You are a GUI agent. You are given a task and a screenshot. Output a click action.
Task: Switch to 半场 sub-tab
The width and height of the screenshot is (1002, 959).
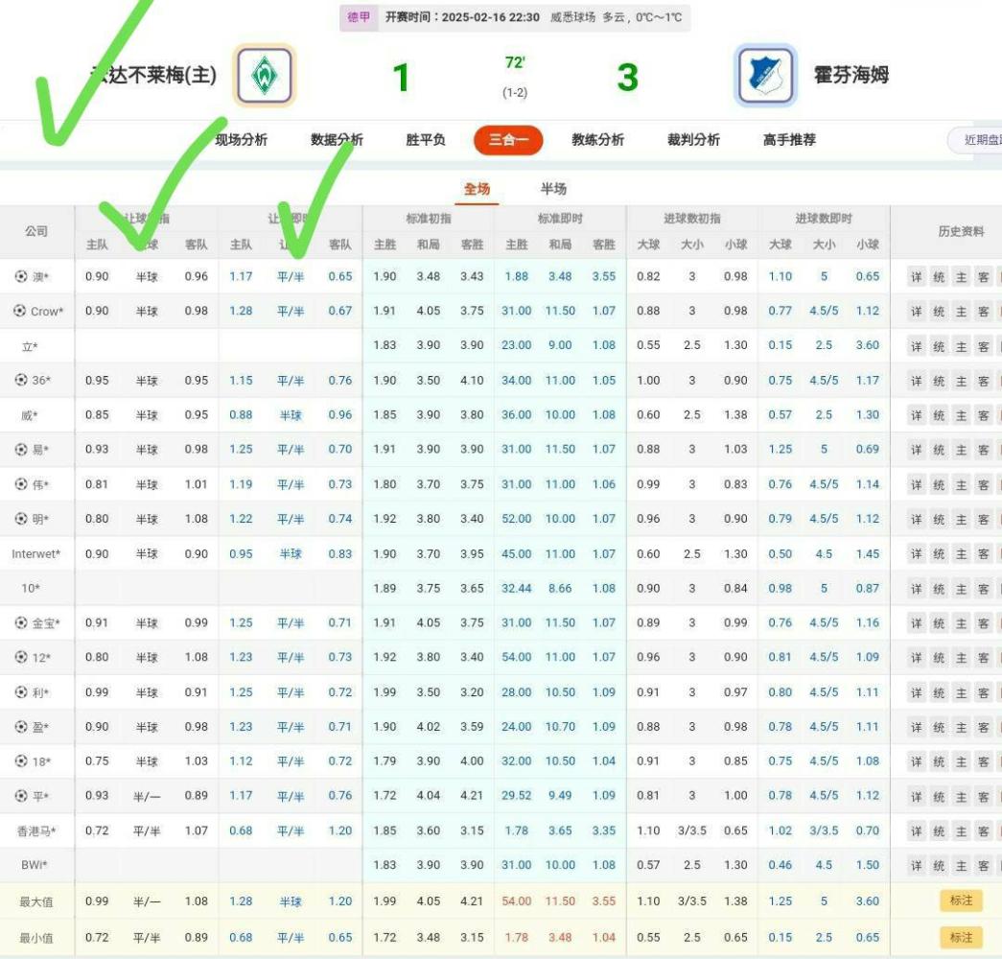tap(553, 189)
